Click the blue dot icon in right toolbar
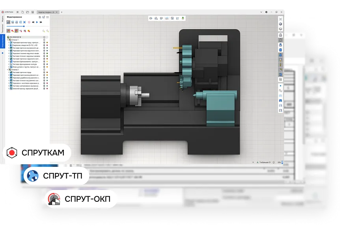 coord(280,86)
